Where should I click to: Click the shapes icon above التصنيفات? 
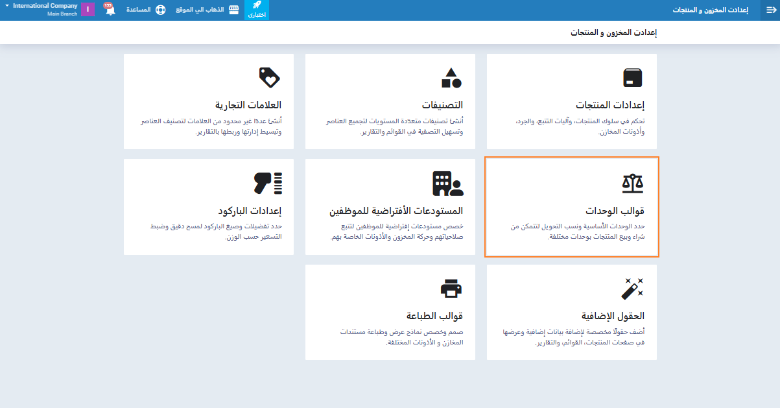tap(451, 78)
